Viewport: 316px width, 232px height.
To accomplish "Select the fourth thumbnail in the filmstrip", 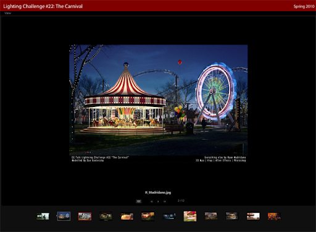I will coord(106,217).
